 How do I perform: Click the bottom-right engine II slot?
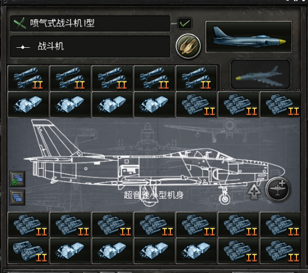pyautogui.click(x=280, y=251)
